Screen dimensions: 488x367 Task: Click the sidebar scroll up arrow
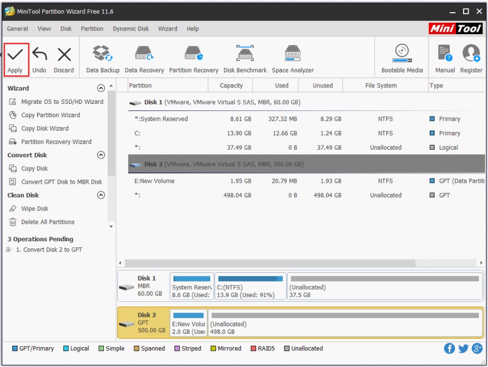[111, 86]
